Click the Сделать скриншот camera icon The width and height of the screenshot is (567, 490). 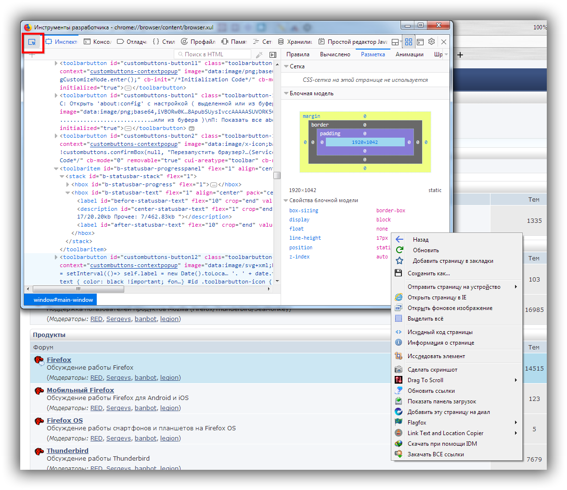coord(399,370)
